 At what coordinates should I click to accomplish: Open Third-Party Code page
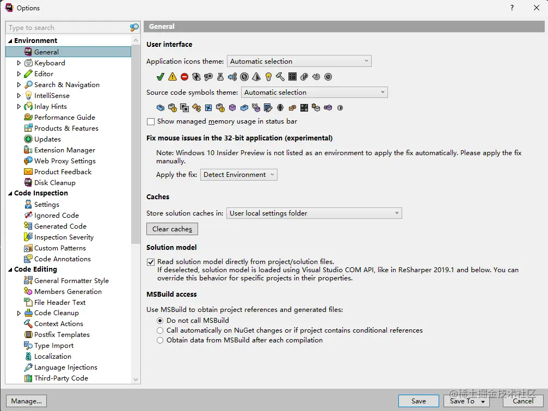click(x=61, y=378)
